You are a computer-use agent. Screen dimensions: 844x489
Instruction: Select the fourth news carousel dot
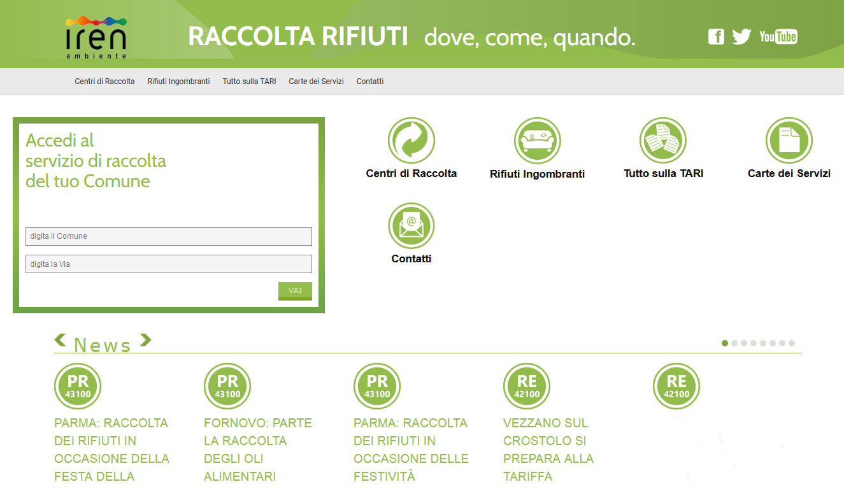754,343
